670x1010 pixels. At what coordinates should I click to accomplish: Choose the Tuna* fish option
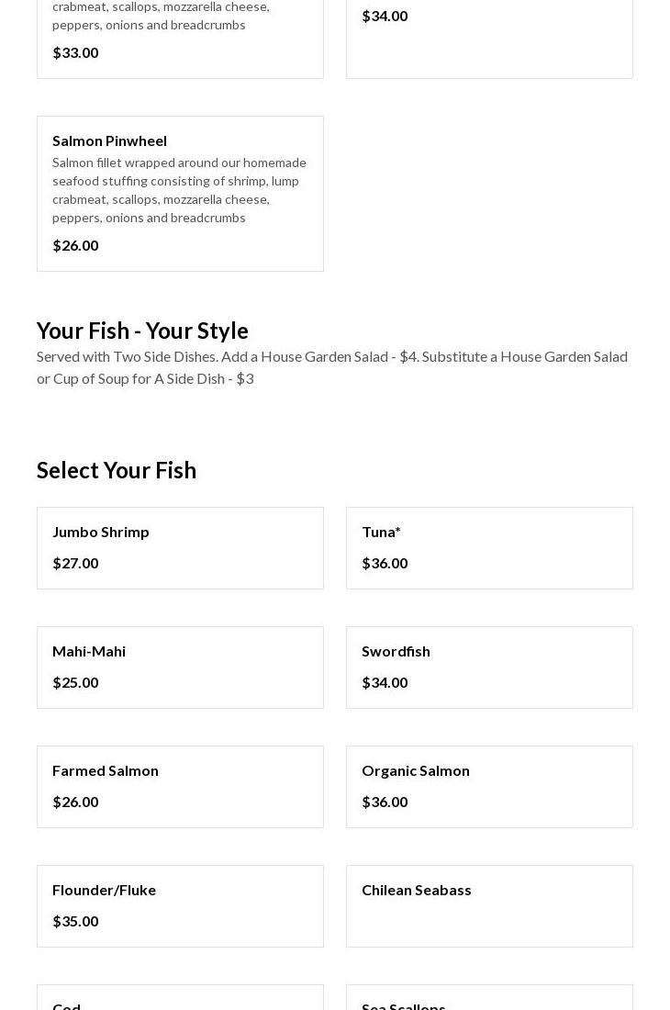(489, 548)
